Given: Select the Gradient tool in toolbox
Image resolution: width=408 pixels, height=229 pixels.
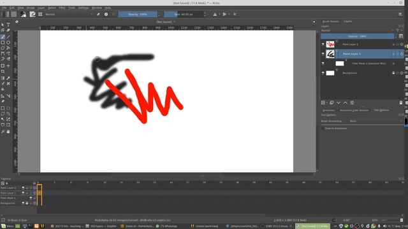Looking at the screenshot, I should click(x=3, y=78).
